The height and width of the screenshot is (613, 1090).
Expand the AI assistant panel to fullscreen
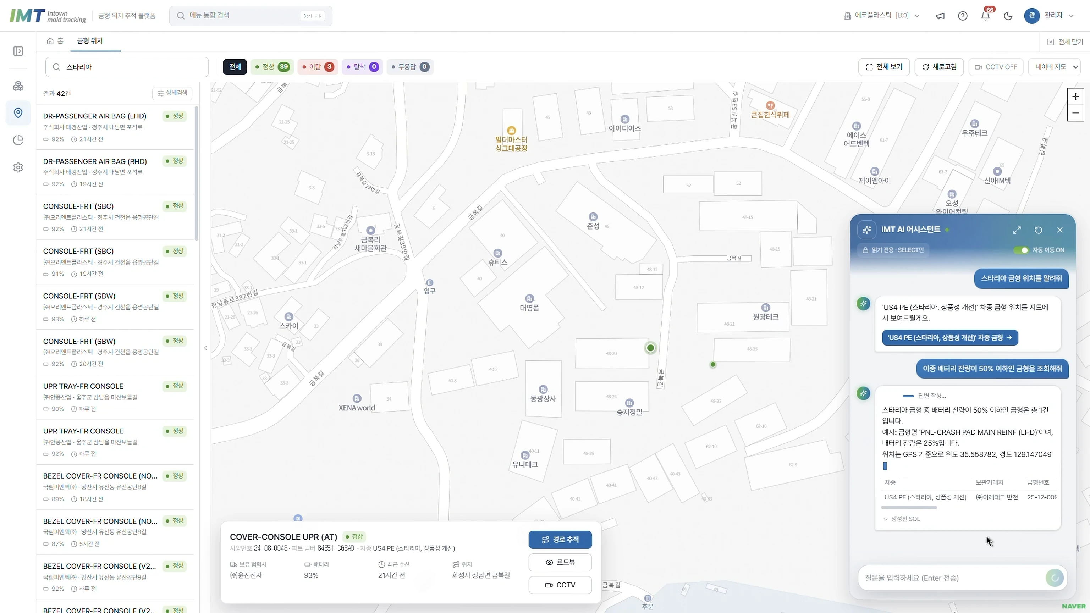click(x=1017, y=230)
